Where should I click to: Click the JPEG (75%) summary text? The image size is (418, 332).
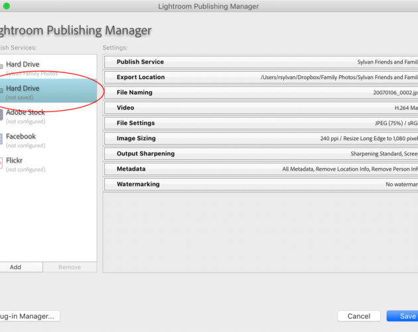pos(396,124)
